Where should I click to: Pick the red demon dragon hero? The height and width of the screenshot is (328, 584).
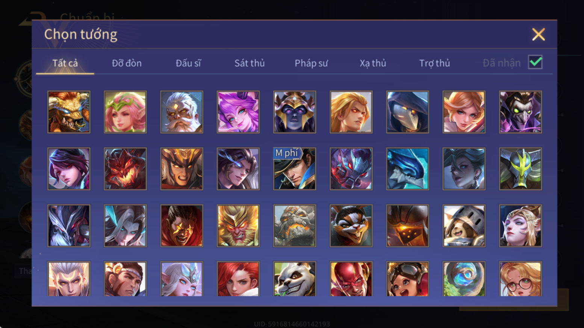[x=126, y=169]
